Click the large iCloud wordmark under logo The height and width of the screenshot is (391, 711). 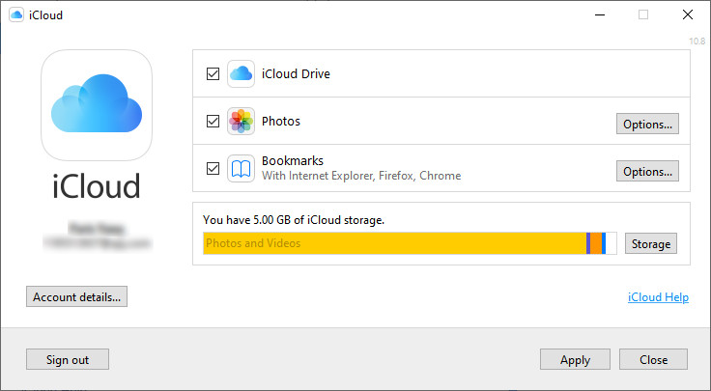97,186
